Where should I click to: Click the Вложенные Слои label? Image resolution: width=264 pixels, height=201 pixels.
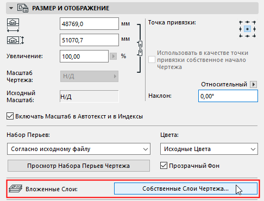(x=52, y=189)
